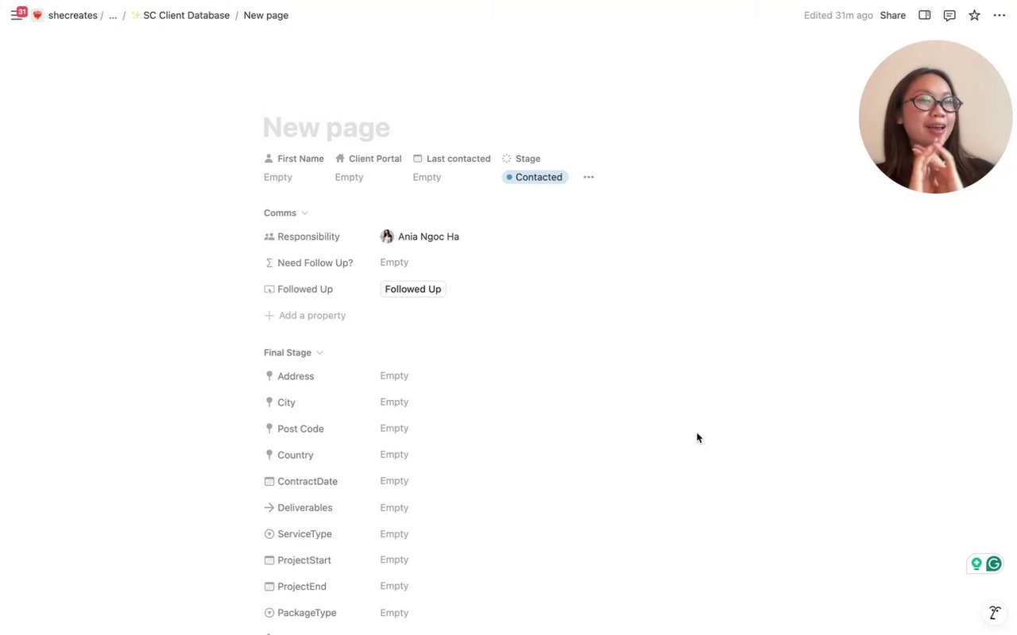Toggle the side peek view icon

click(925, 15)
